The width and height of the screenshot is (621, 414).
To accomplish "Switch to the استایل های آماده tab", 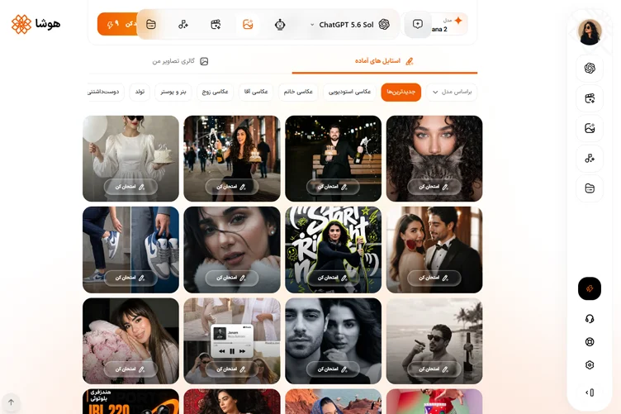I will [x=384, y=61].
